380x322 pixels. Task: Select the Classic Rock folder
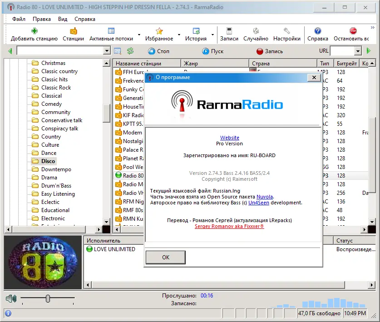(x=51, y=88)
